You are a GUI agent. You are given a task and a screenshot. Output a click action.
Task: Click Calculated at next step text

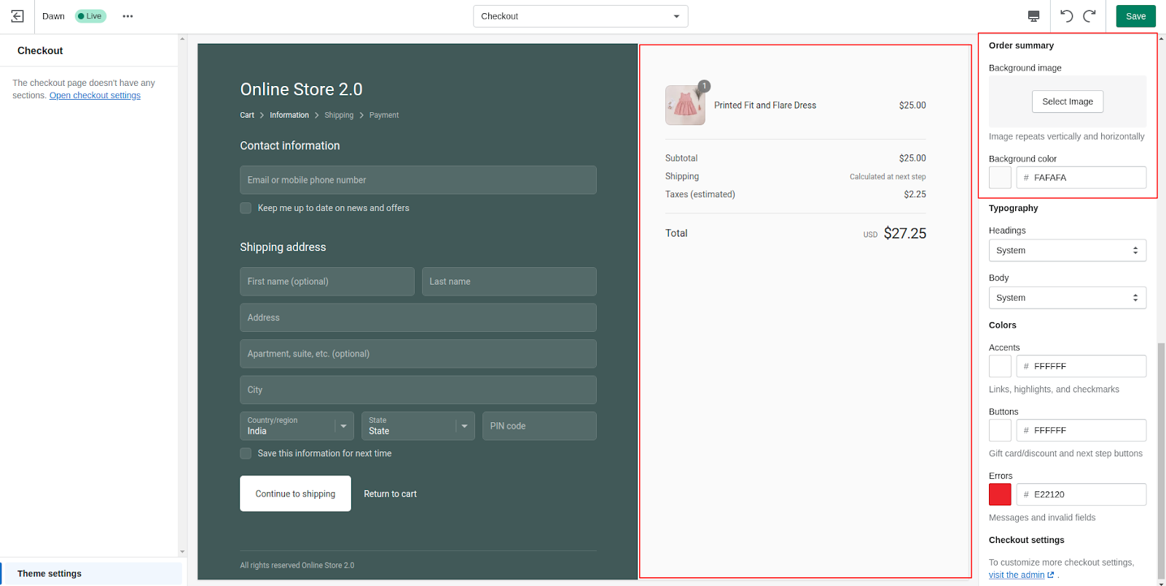(888, 177)
